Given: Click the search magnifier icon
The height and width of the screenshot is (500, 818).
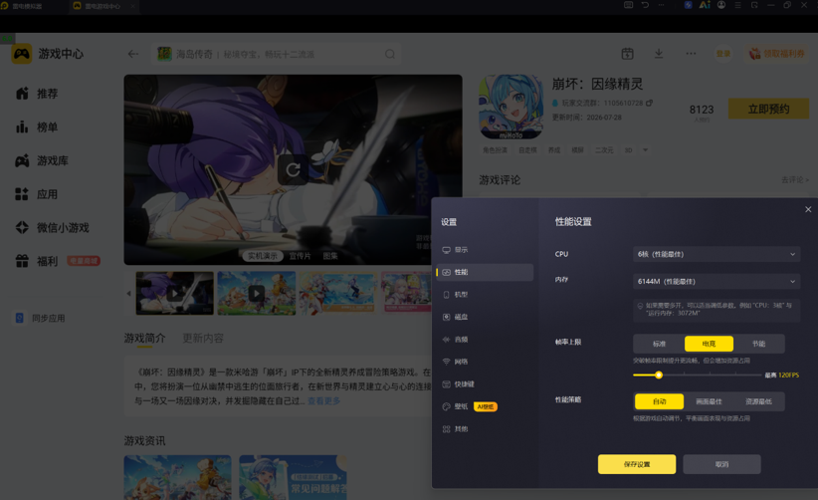Looking at the screenshot, I should pos(390,54).
